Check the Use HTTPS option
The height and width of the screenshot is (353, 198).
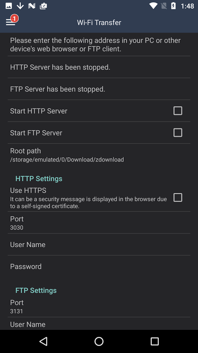pyautogui.click(x=178, y=197)
